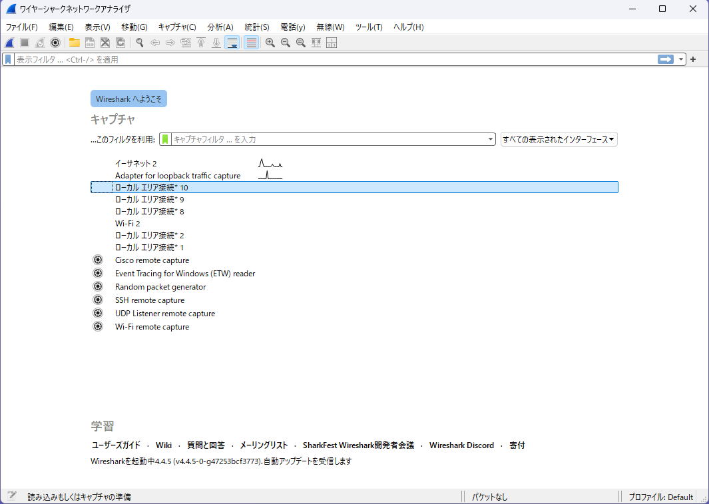This screenshot has height=504, width=709.
Task: Open the 表示(V) menu
Action: pos(97,27)
